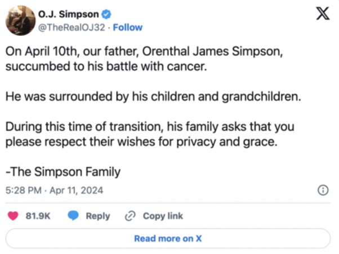339x254 pixels.
Task: Click the paragraph beginning 'On April 10th'
Action: click(146, 59)
